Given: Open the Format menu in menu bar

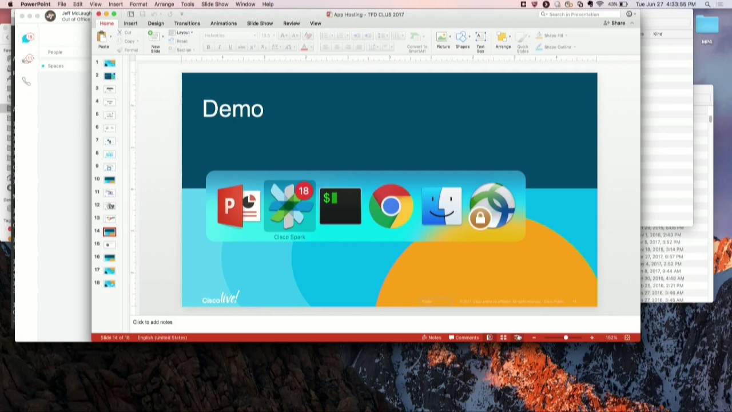Looking at the screenshot, I should 138,4.
